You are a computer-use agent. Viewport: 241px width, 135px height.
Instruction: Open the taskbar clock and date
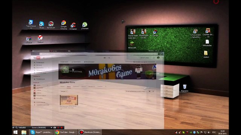pos(222,132)
